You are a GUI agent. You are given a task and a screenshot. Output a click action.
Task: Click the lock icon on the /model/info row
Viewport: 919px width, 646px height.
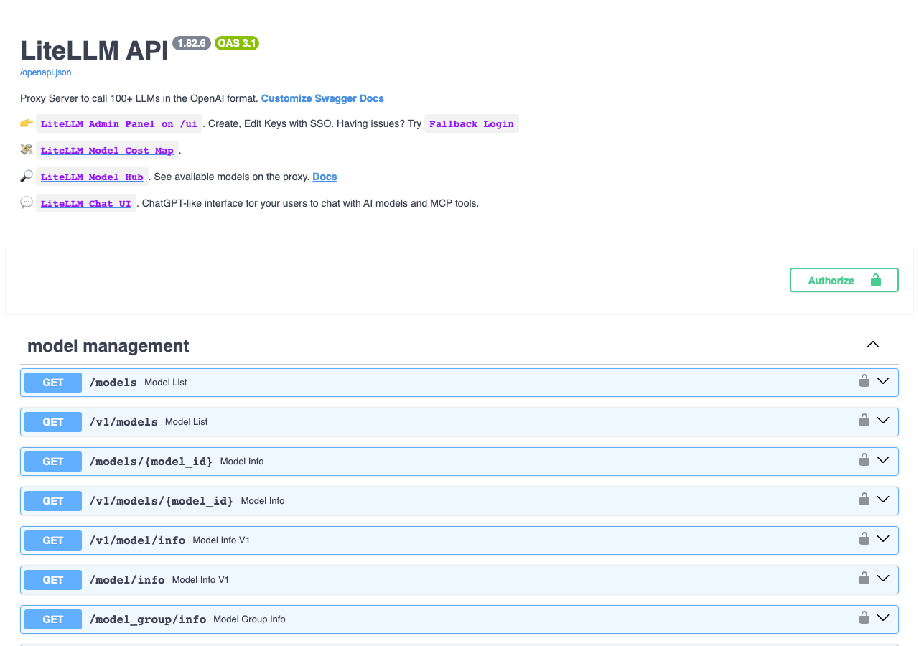pyautogui.click(x=864, y=578)
